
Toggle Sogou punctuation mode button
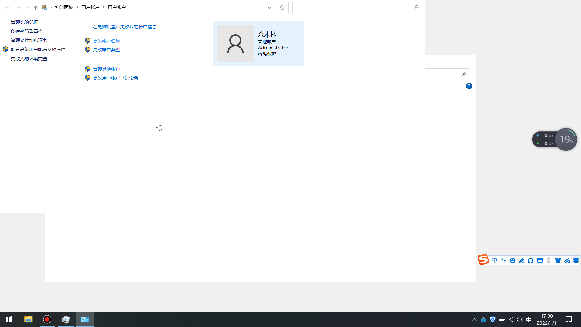click(503, 260)
